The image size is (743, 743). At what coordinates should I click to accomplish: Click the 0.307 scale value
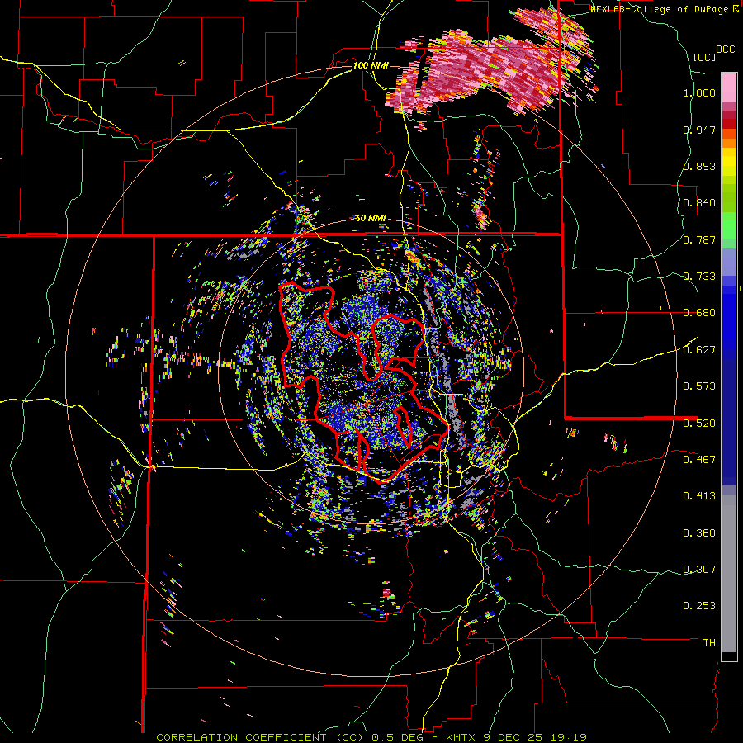click(x=699, y=570)
